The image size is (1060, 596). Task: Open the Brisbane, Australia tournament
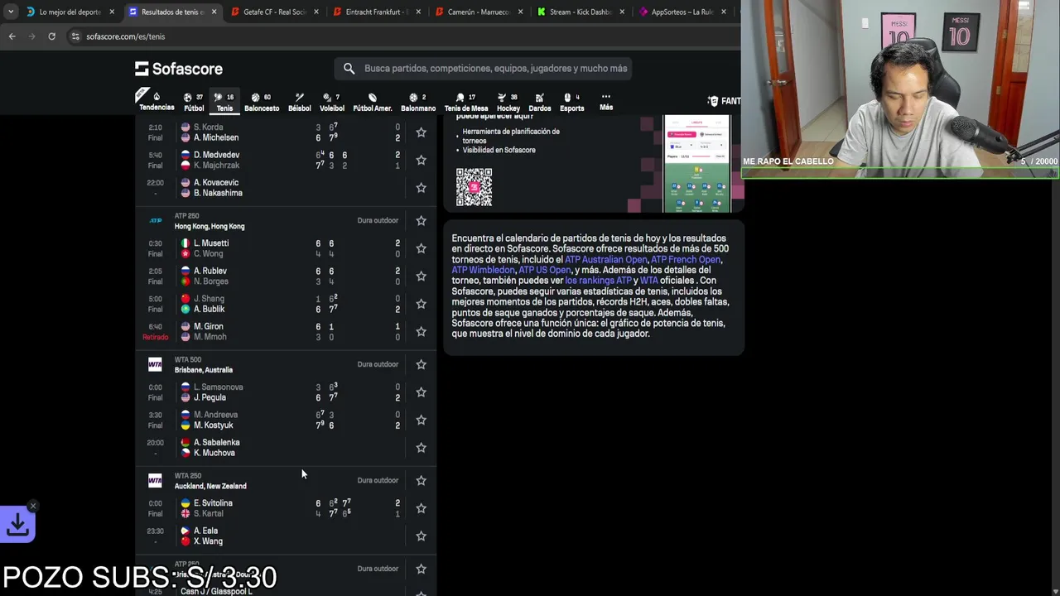[x=204, y=370]
